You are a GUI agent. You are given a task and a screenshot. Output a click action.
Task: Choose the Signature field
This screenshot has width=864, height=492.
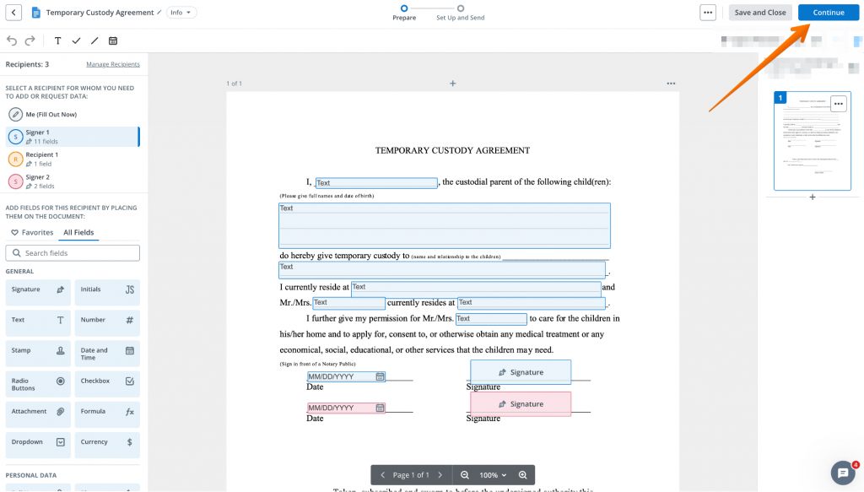[38, 292]
